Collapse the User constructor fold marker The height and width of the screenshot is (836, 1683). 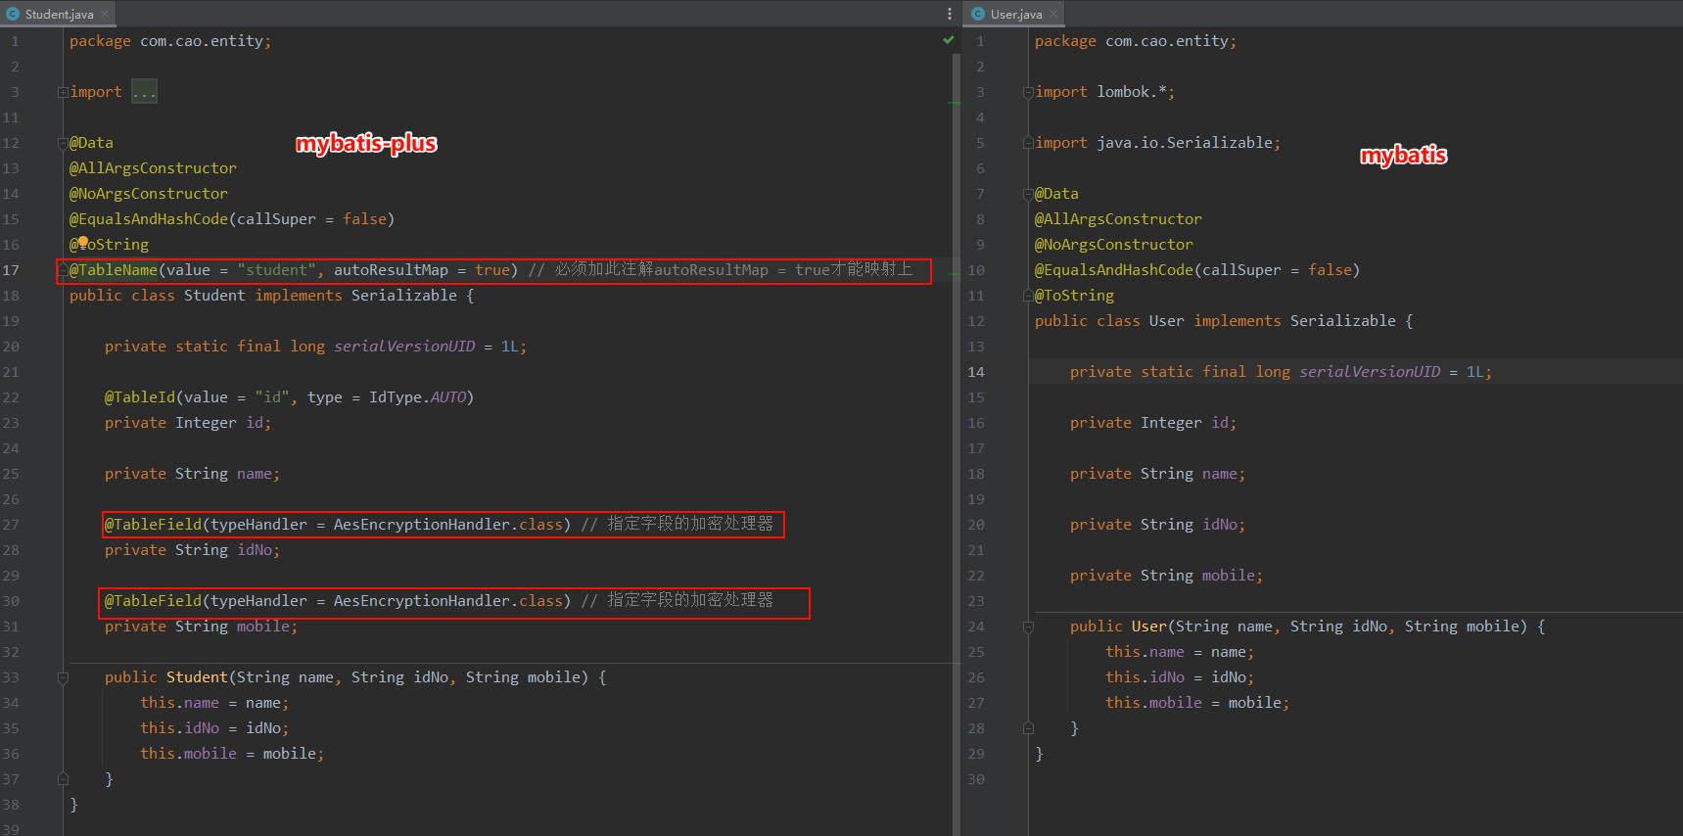1028,627
